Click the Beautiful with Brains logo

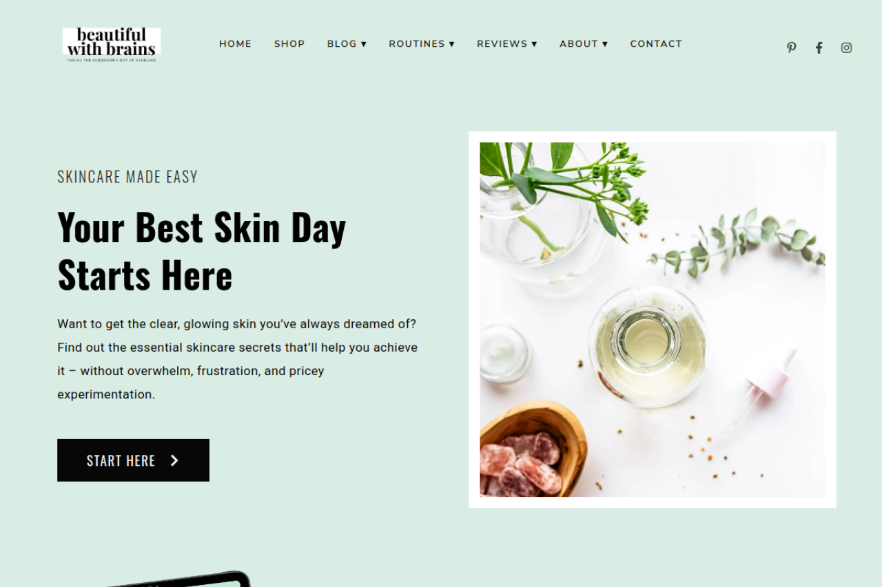pyautogui.click(x=112, y=45)
